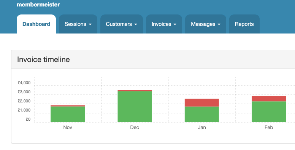Image resolution: width=295 pixels, height=150 pixels.
Task: Click the Dec axis label
Action: tap(135, 128)
